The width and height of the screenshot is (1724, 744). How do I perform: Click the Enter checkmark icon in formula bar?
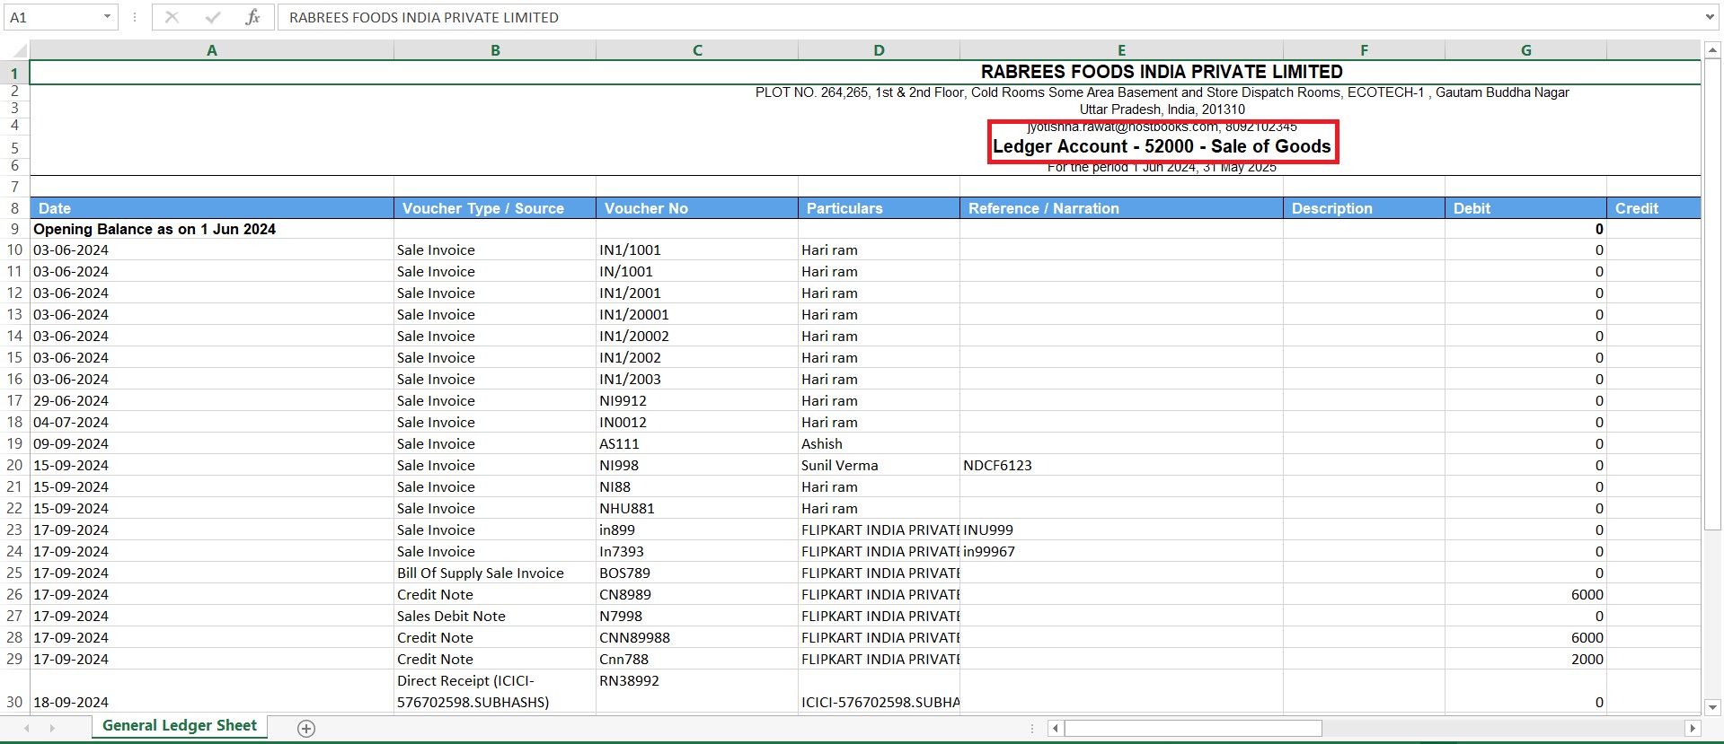pos(213,17)
